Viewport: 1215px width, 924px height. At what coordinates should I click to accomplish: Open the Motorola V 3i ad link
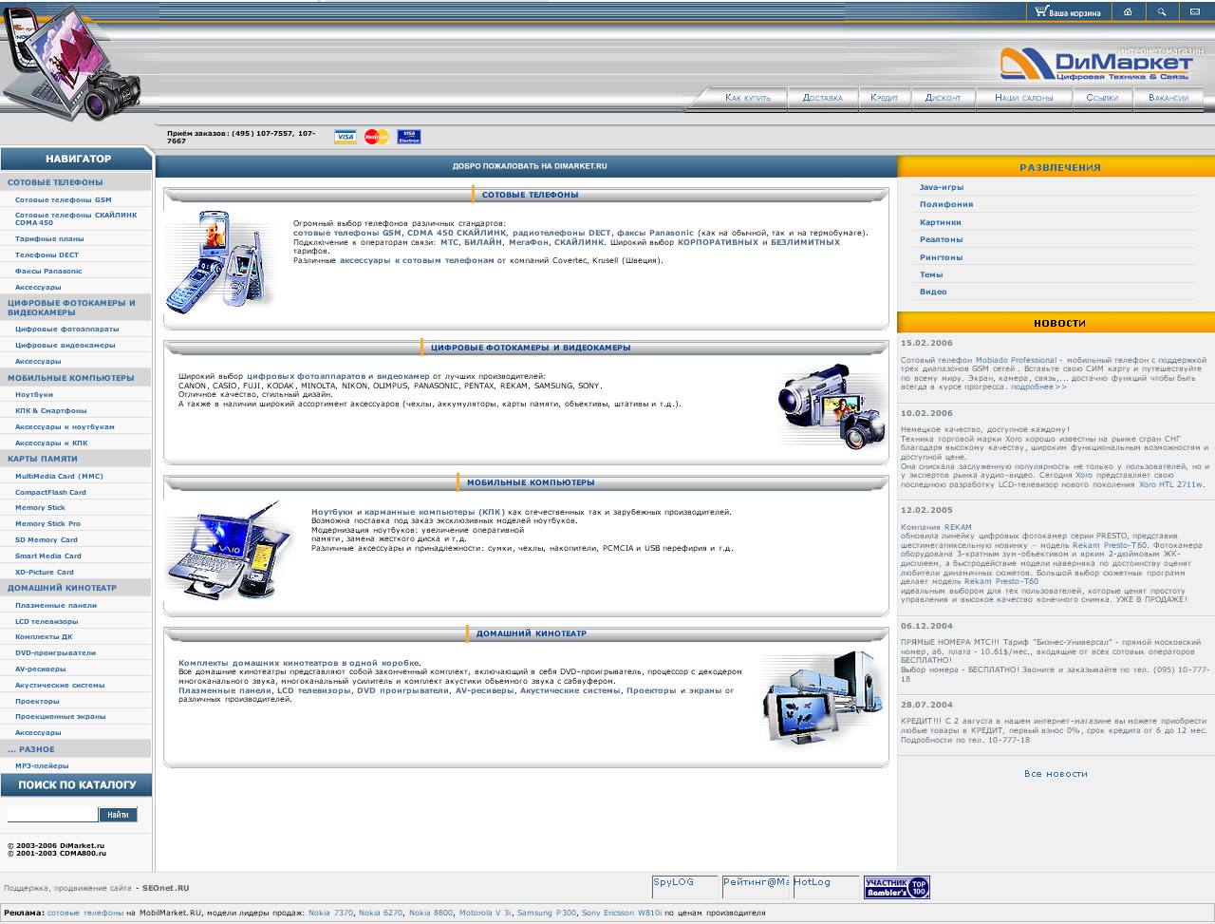click(485, 914)
